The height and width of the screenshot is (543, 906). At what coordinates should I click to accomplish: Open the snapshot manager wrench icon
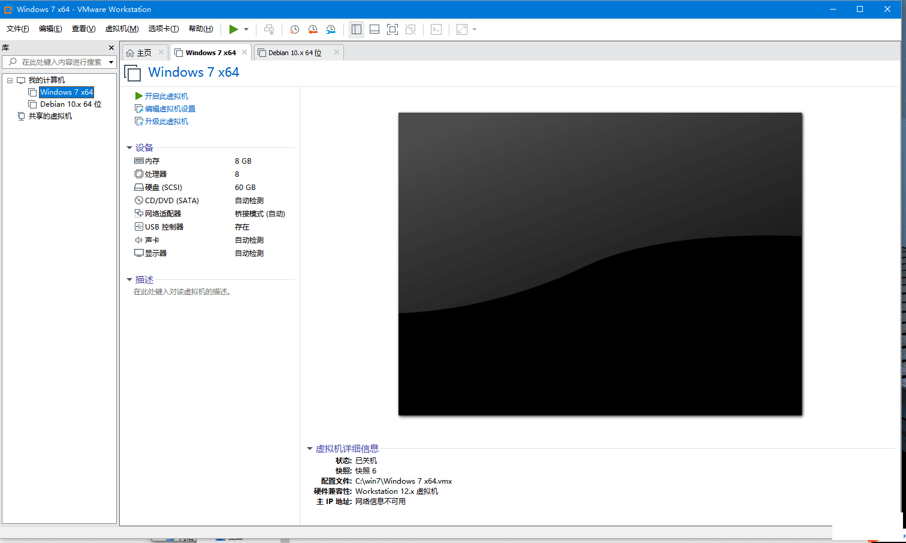331,29
